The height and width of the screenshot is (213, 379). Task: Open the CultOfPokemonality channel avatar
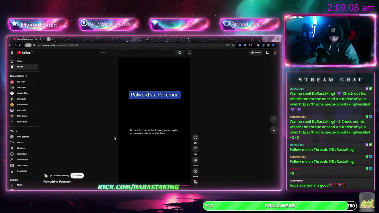(x=46, y=175)
